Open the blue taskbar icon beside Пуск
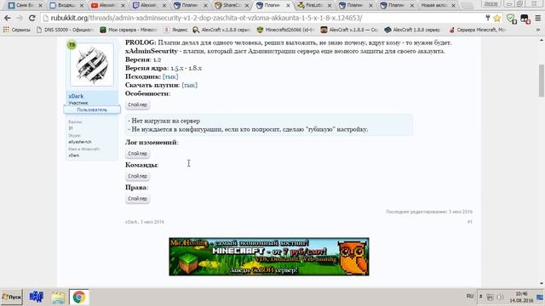 coord(36,297)
